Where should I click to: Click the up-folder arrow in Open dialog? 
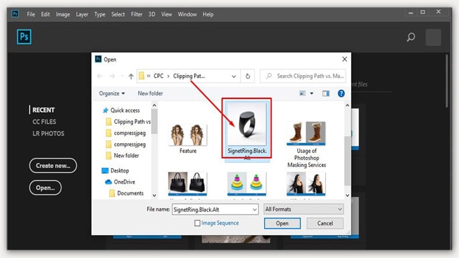(x=131, y=76)
